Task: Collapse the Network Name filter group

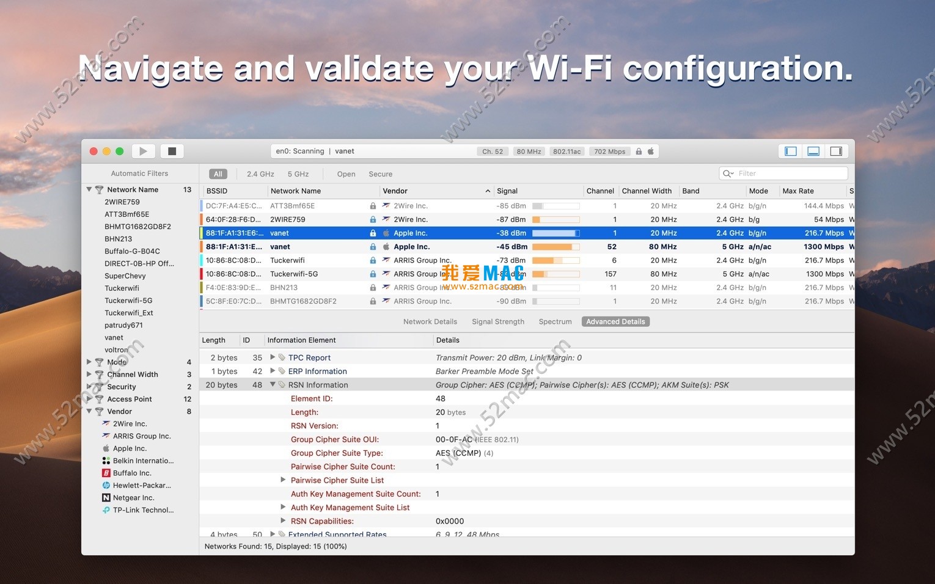Action: pyautogui.click(x=89, y=189)
